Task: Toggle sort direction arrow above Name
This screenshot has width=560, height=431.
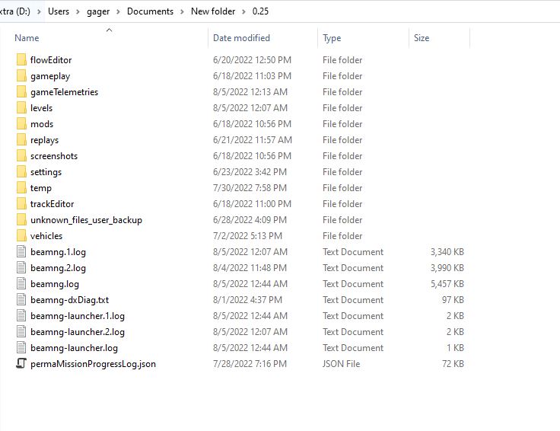Action: tap(110, 30)
